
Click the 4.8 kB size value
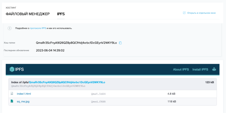(x=171, y=94)
